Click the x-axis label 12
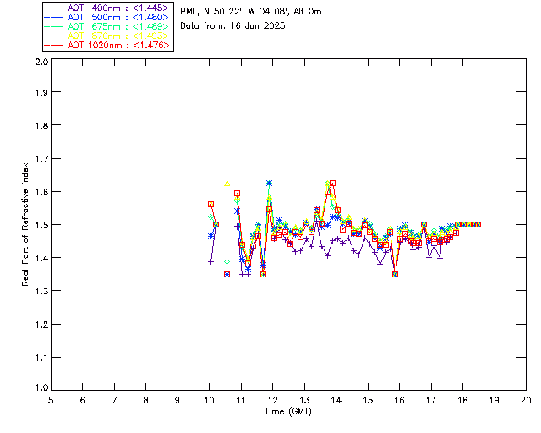This screenshot has width=541, height=433. tap(272, 400)
